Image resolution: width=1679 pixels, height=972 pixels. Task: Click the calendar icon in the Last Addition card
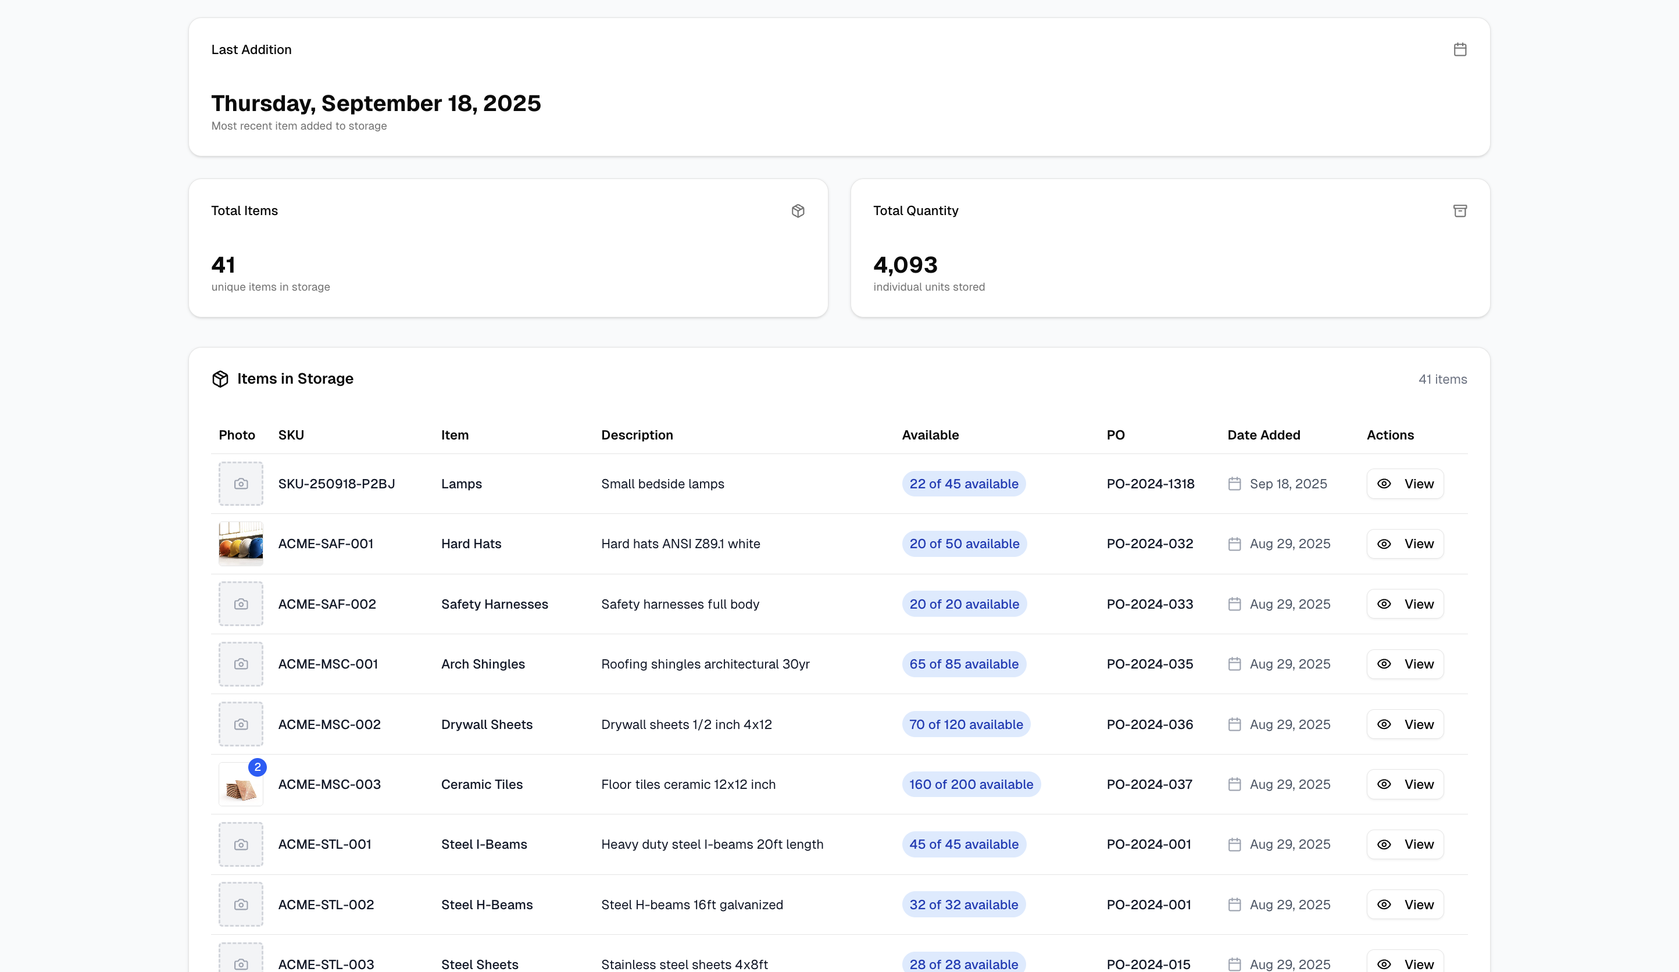click(x=1460, y=49)
